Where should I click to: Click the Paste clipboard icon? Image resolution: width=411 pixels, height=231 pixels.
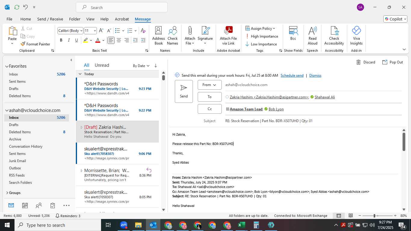[12, 31]
